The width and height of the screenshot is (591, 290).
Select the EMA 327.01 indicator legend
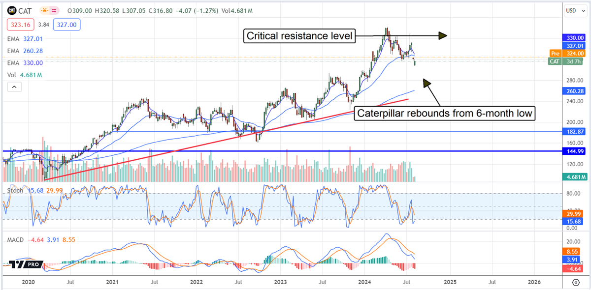(x=25, y=39)
